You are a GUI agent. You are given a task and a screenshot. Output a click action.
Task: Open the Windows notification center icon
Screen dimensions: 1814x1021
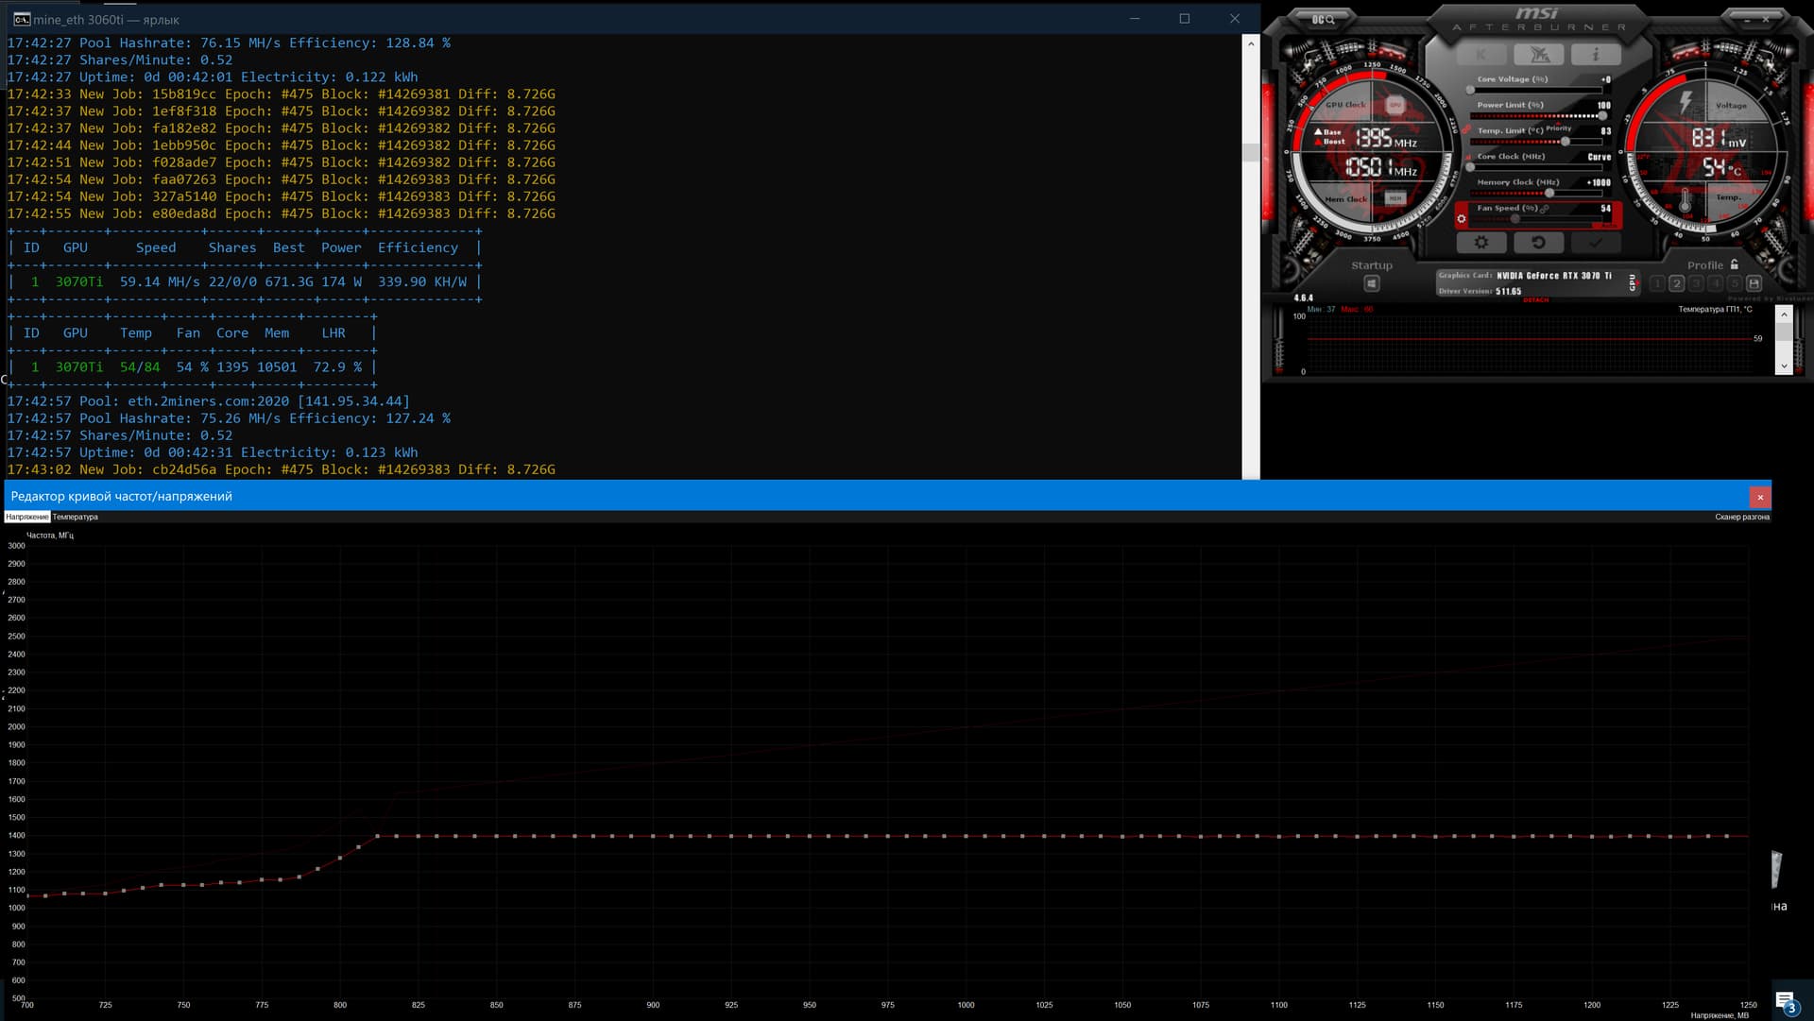pos(1786,1000)
